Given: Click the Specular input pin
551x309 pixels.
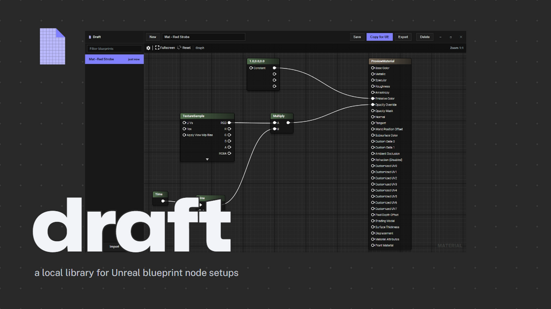Looking at the screenshot, I should pyautogui.click(x=373, y=80).
